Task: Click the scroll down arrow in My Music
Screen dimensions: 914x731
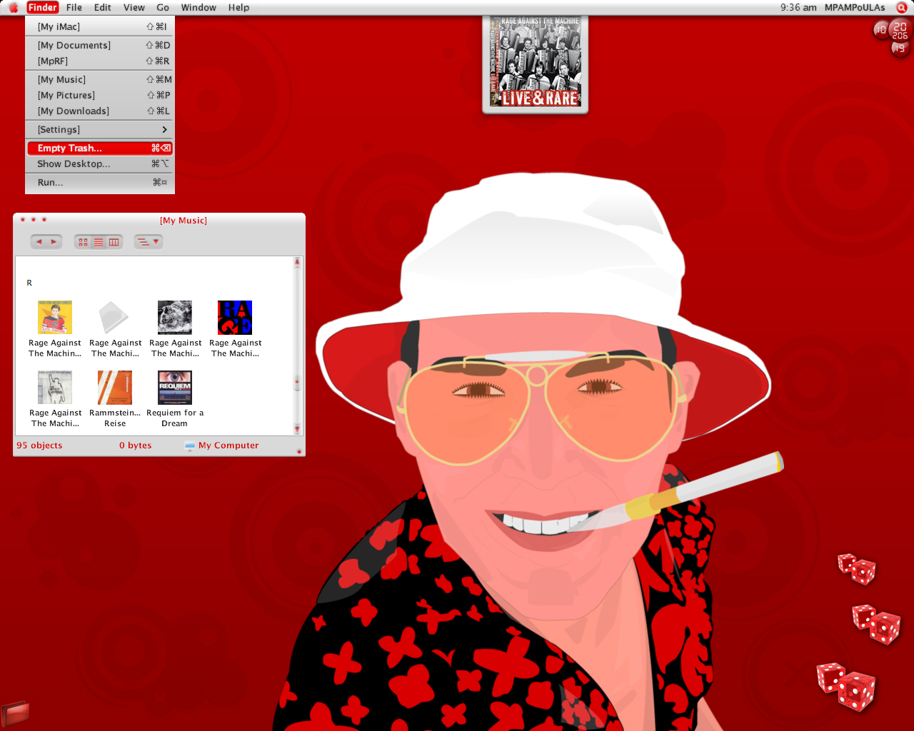Action: pos(297,428)
